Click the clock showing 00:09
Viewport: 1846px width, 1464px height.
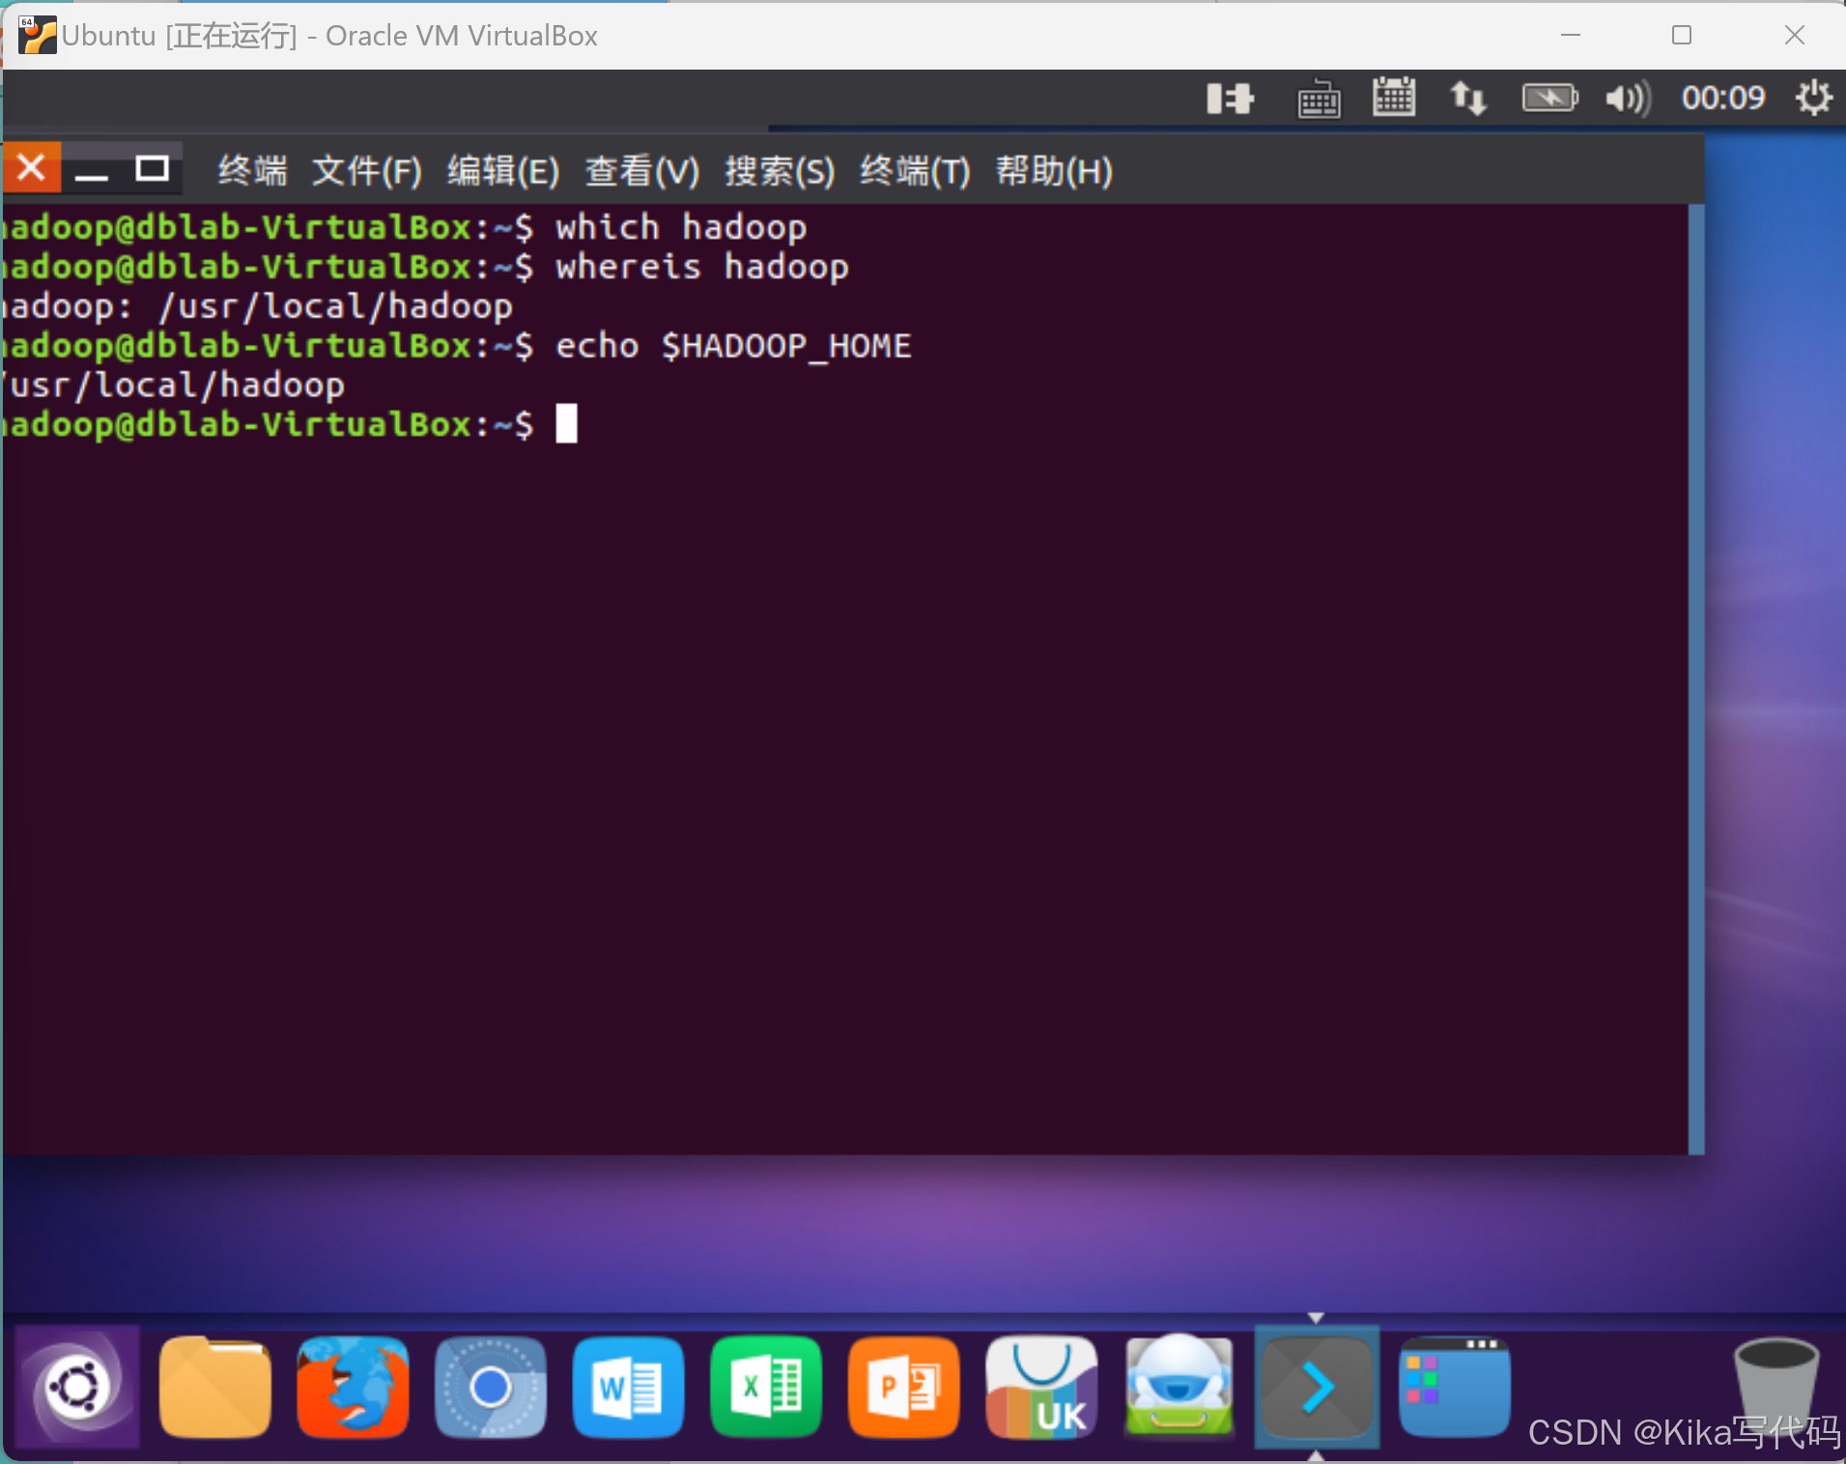[x=1723, y=98]
